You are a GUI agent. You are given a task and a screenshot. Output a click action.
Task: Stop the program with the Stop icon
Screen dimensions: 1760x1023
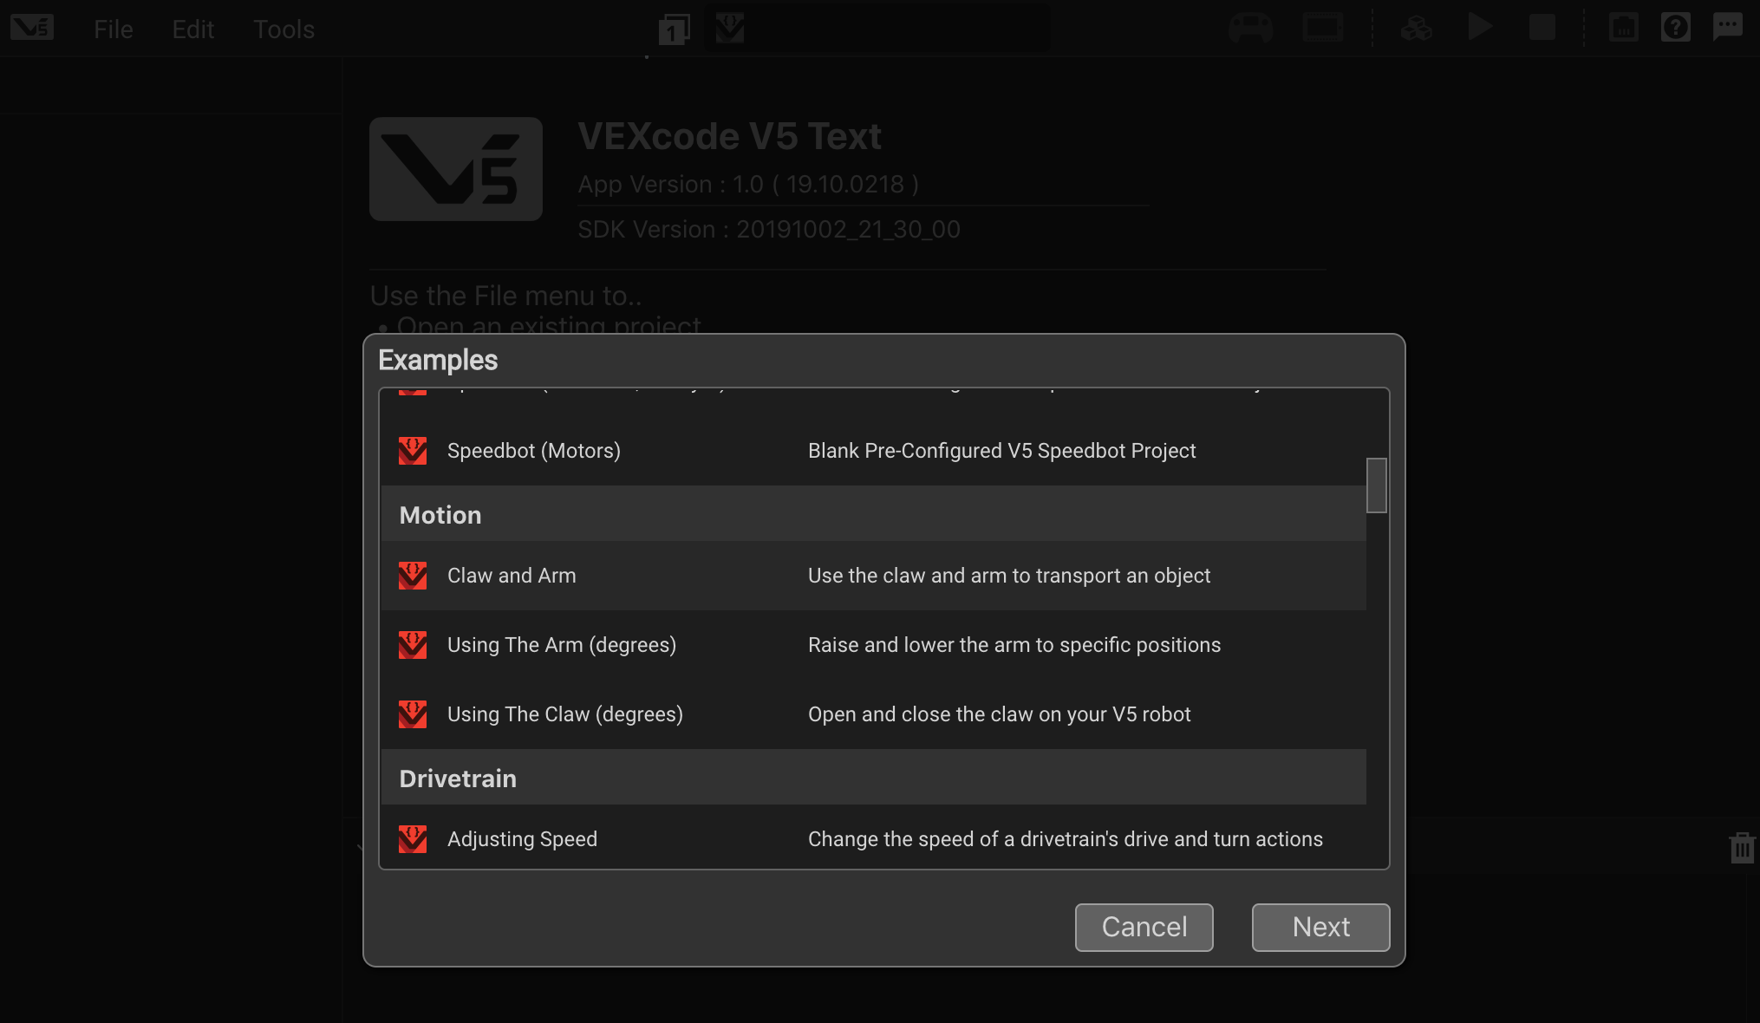click(1542, 27)
